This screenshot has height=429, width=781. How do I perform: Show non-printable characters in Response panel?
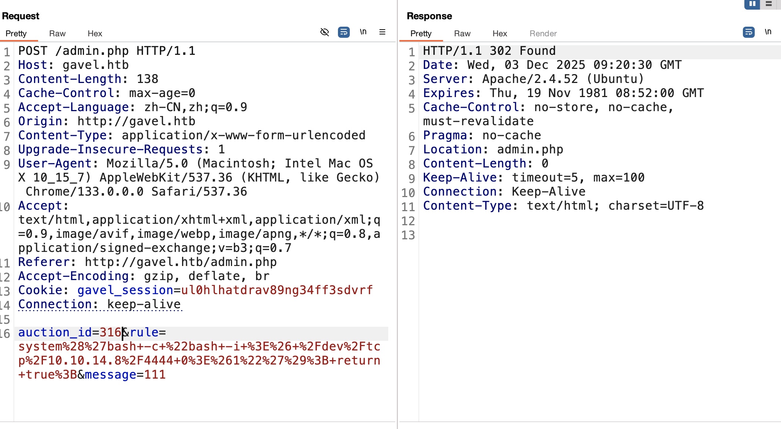pyautogui.click(x=768, y=32)
